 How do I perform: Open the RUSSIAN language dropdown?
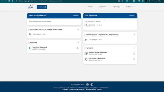(130, 7)
